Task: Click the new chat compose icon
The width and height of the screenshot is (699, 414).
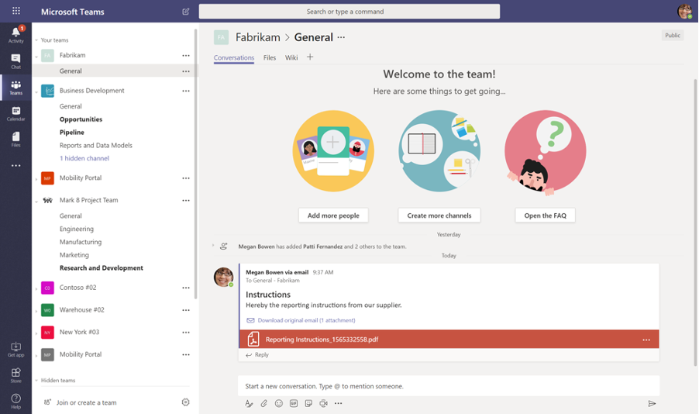Action: 185,12
